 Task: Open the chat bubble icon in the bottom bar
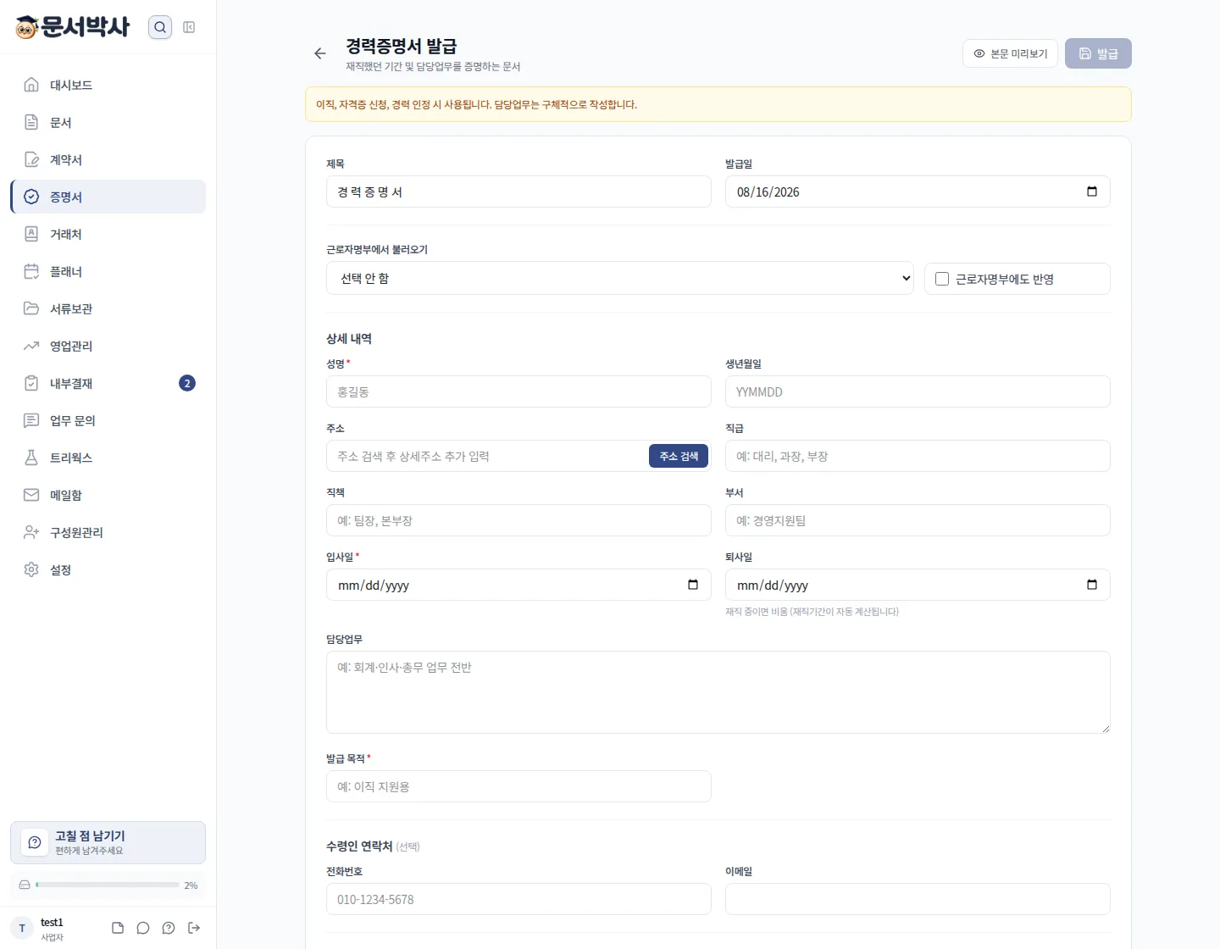pyautogui.click(x=143, y=928)
